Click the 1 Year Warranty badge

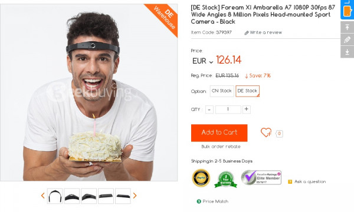point(225,180)
